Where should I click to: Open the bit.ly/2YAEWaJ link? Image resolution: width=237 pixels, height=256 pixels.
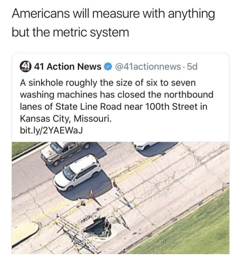tap(51, 130)
